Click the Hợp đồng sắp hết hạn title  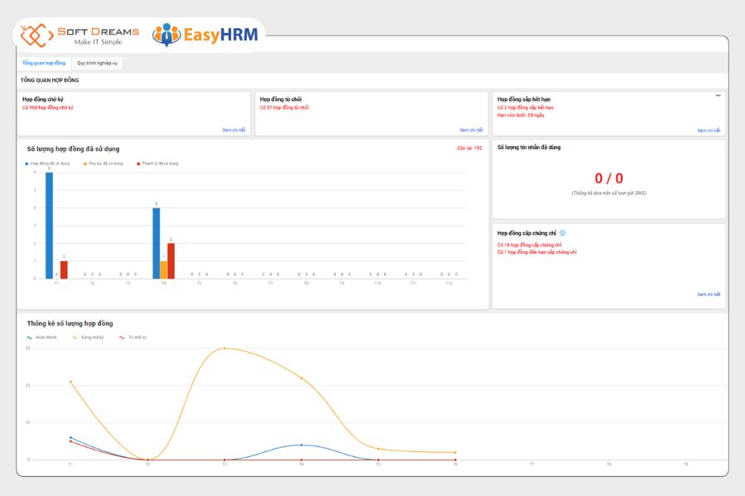(x=524, y=99)
